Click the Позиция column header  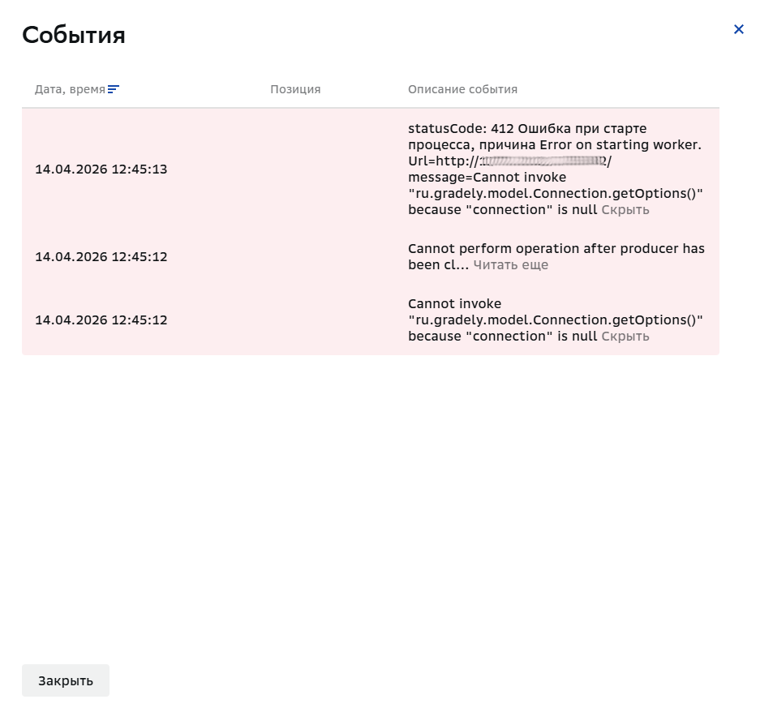(x=295, y=89)
